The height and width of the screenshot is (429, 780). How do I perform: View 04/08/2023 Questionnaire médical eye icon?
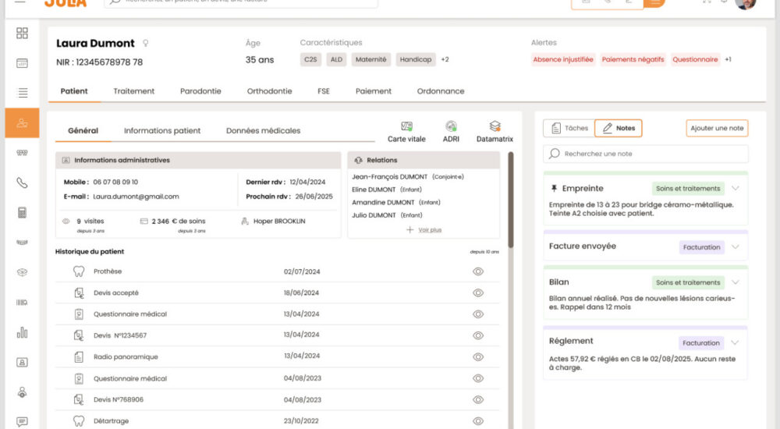click(x=478, y=379)
